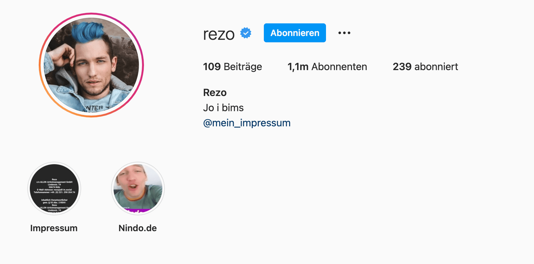Click the username rezo in the header
The height and width of the screenshot is (264, 534).
click(219, 33)
